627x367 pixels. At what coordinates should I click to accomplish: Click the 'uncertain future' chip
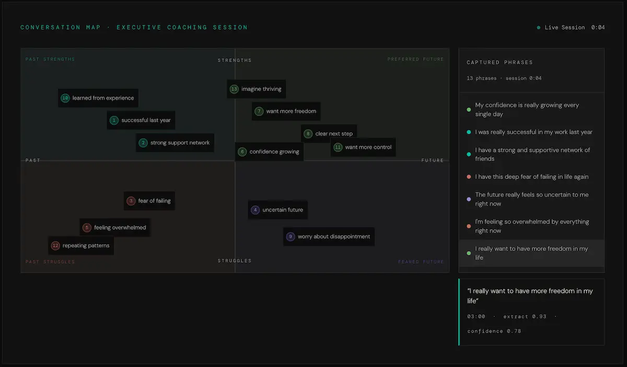pos(277,210)
